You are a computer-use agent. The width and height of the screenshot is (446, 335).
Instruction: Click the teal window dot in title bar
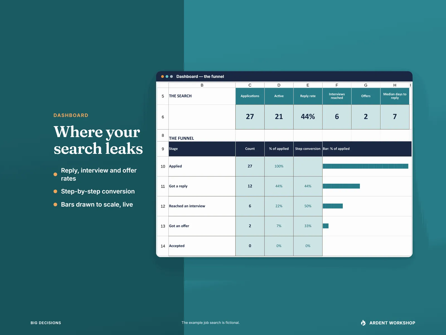pyautogui.click(x=167, y=76)
